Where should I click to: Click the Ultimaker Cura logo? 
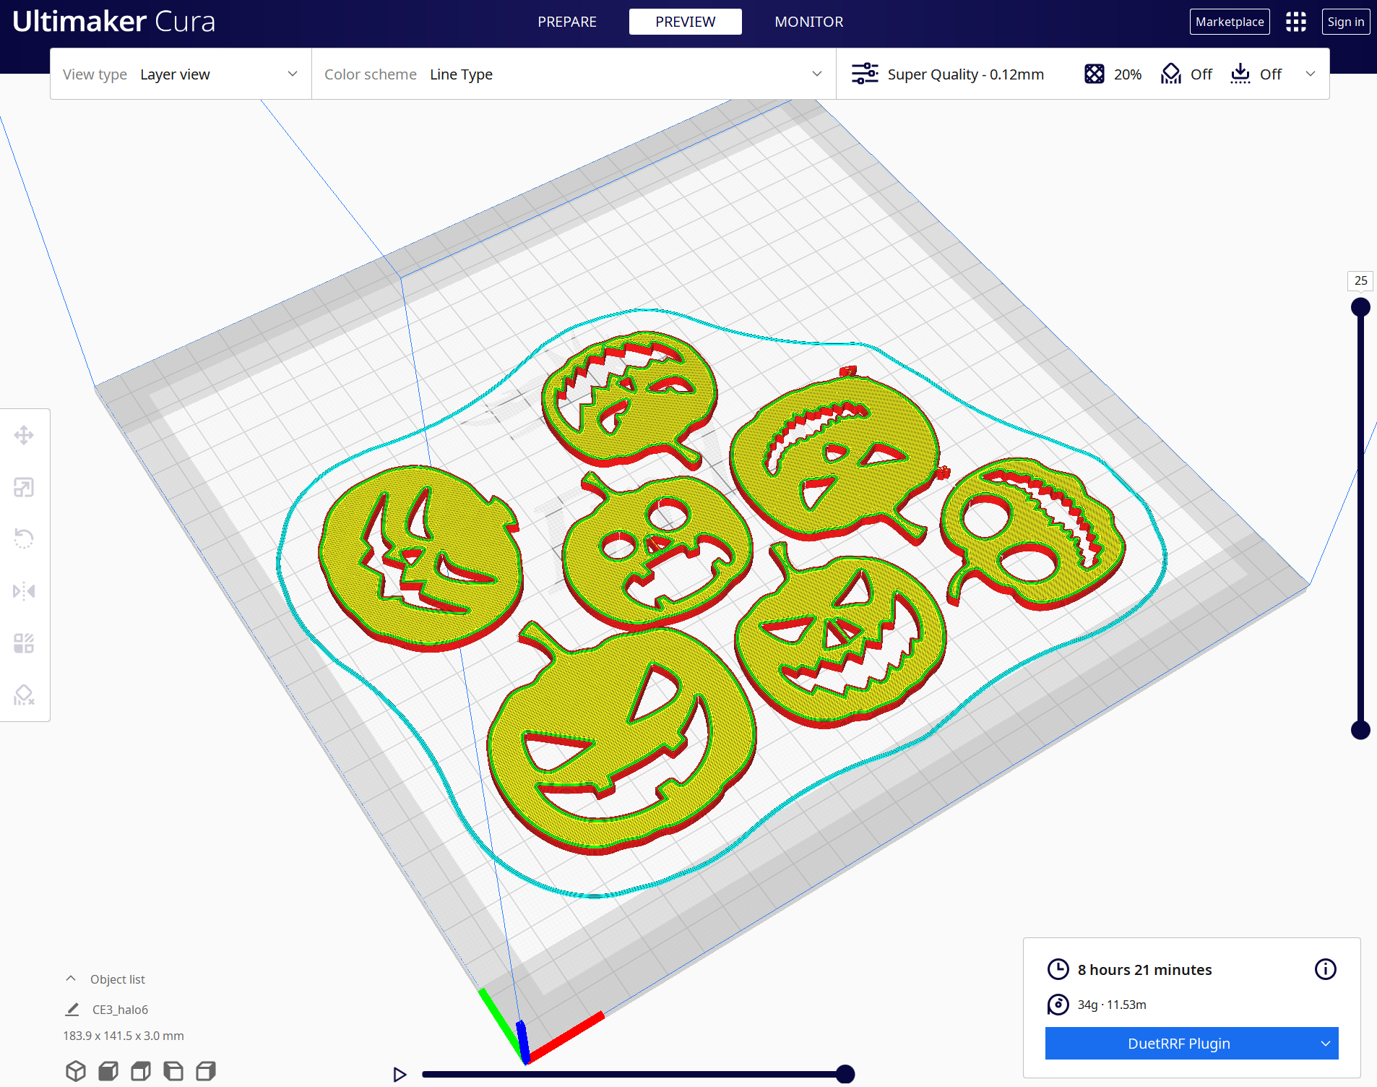pyautogui.click(x=114, y=22)
